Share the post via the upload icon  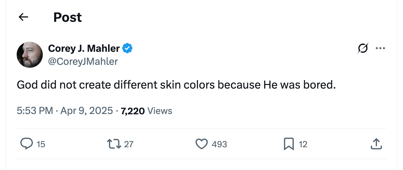(376, 144)
